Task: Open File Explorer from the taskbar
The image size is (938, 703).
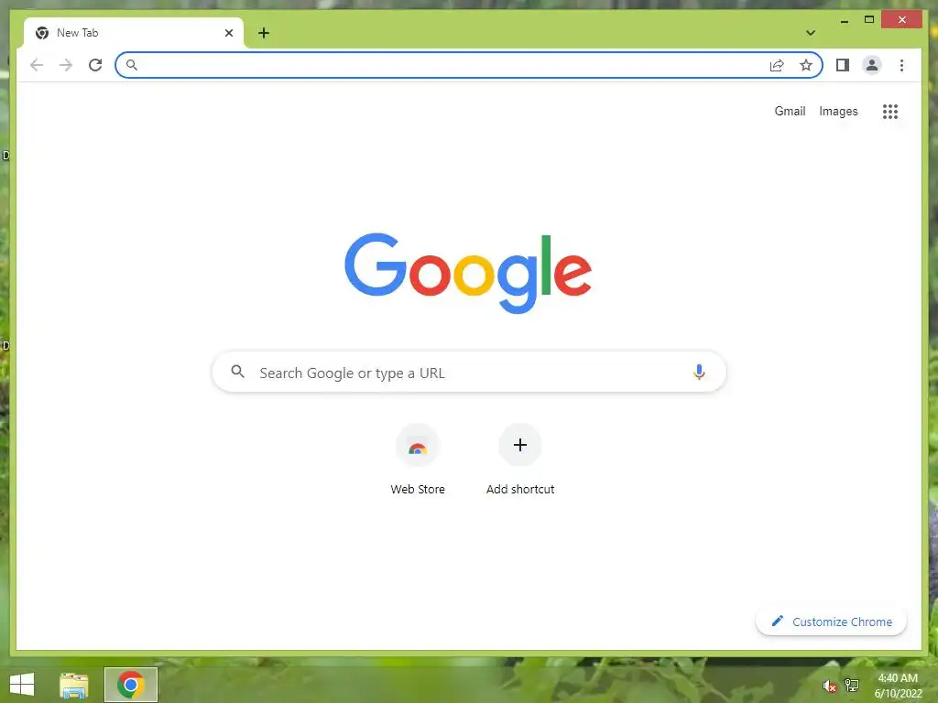Action: coord(74,685)
